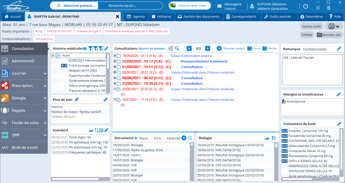Open the search magnifier in Consultations

[x=177, y=48]
